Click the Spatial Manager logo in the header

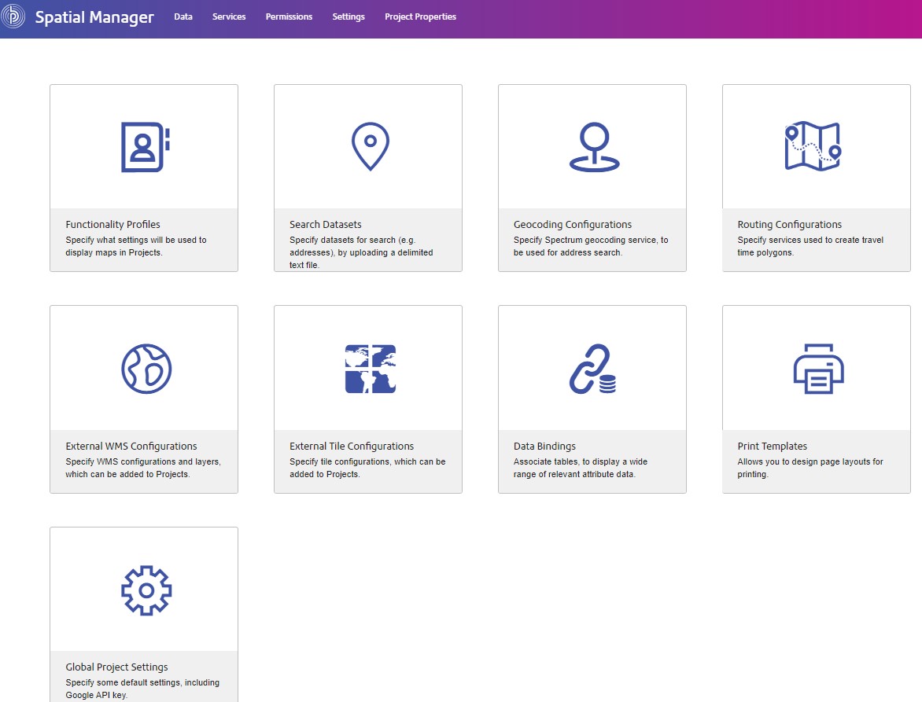tap(81, 17)
